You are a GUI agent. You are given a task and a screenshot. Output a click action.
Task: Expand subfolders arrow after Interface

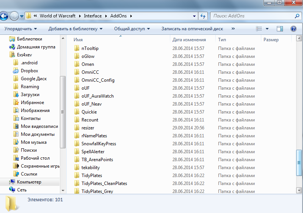coord(106,16)
